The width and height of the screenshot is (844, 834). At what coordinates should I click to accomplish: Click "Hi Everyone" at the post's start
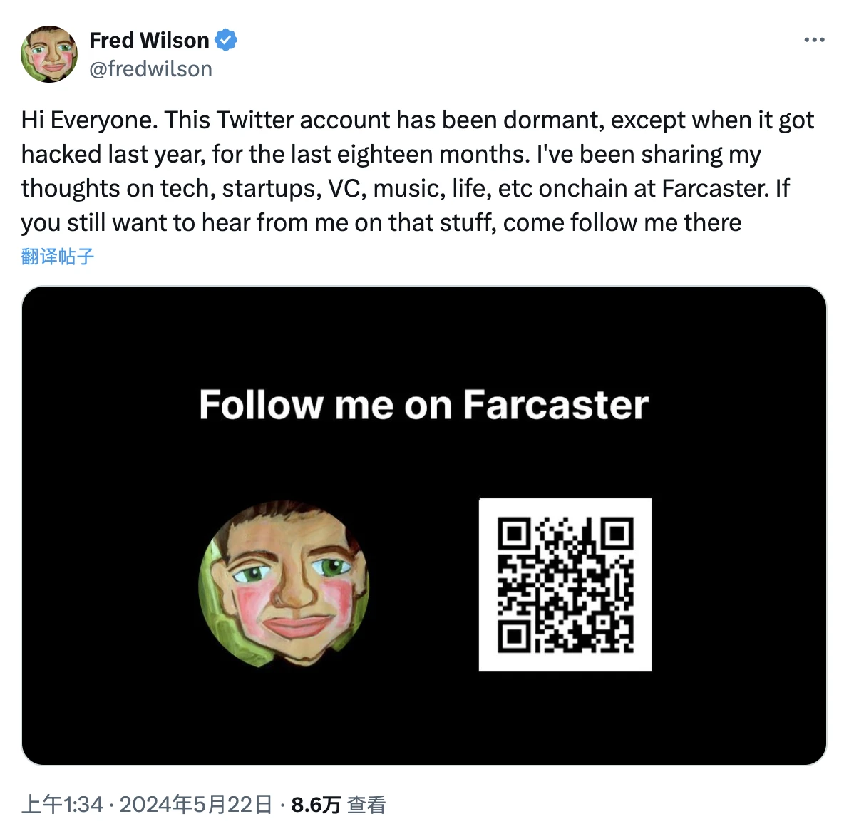pyautogui.click(x=88, y=120)
